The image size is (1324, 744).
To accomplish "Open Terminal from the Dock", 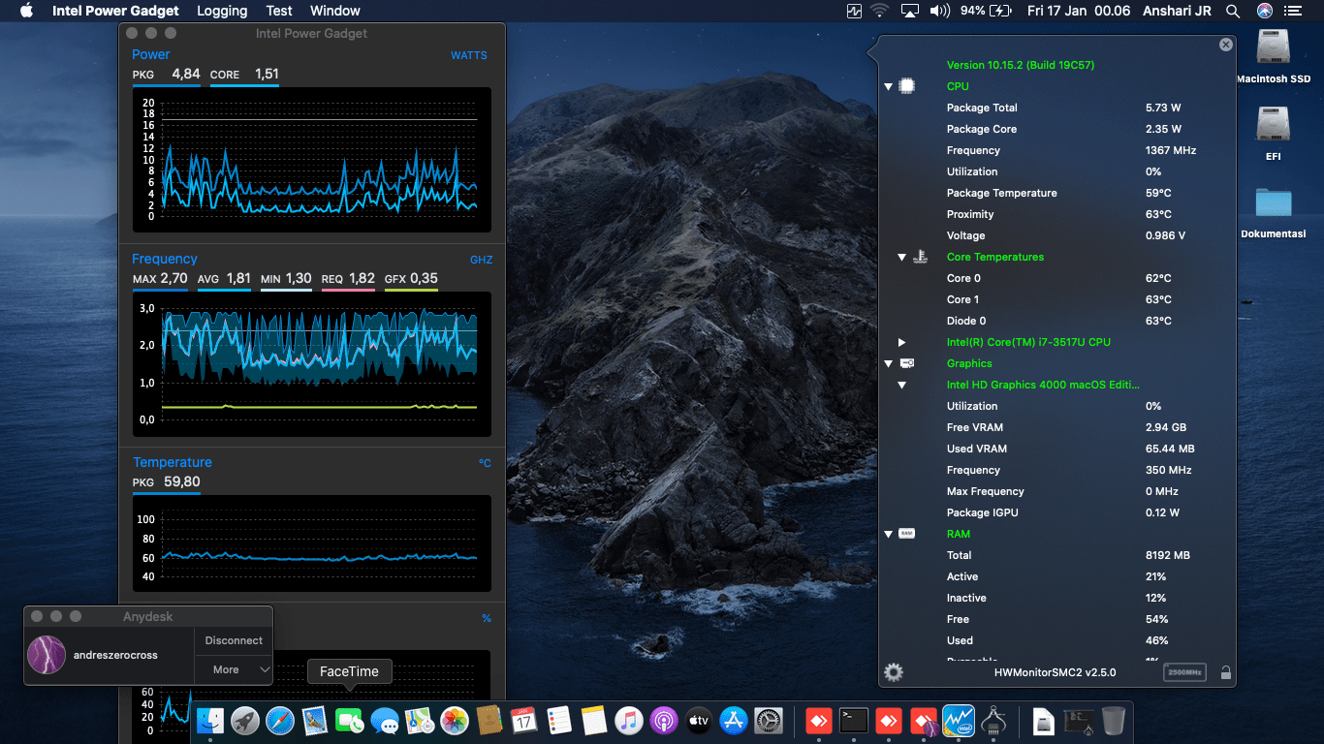I will 853,721.
